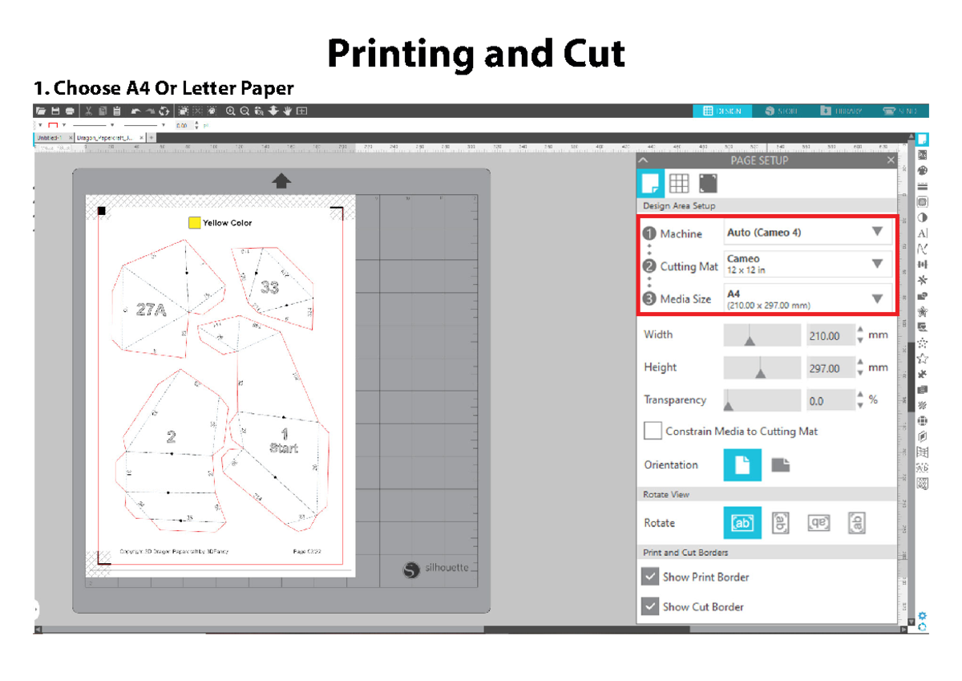Increase the Height value with stepper
The width and height of the screenshot is (962, 681).
tap(860, 363)
